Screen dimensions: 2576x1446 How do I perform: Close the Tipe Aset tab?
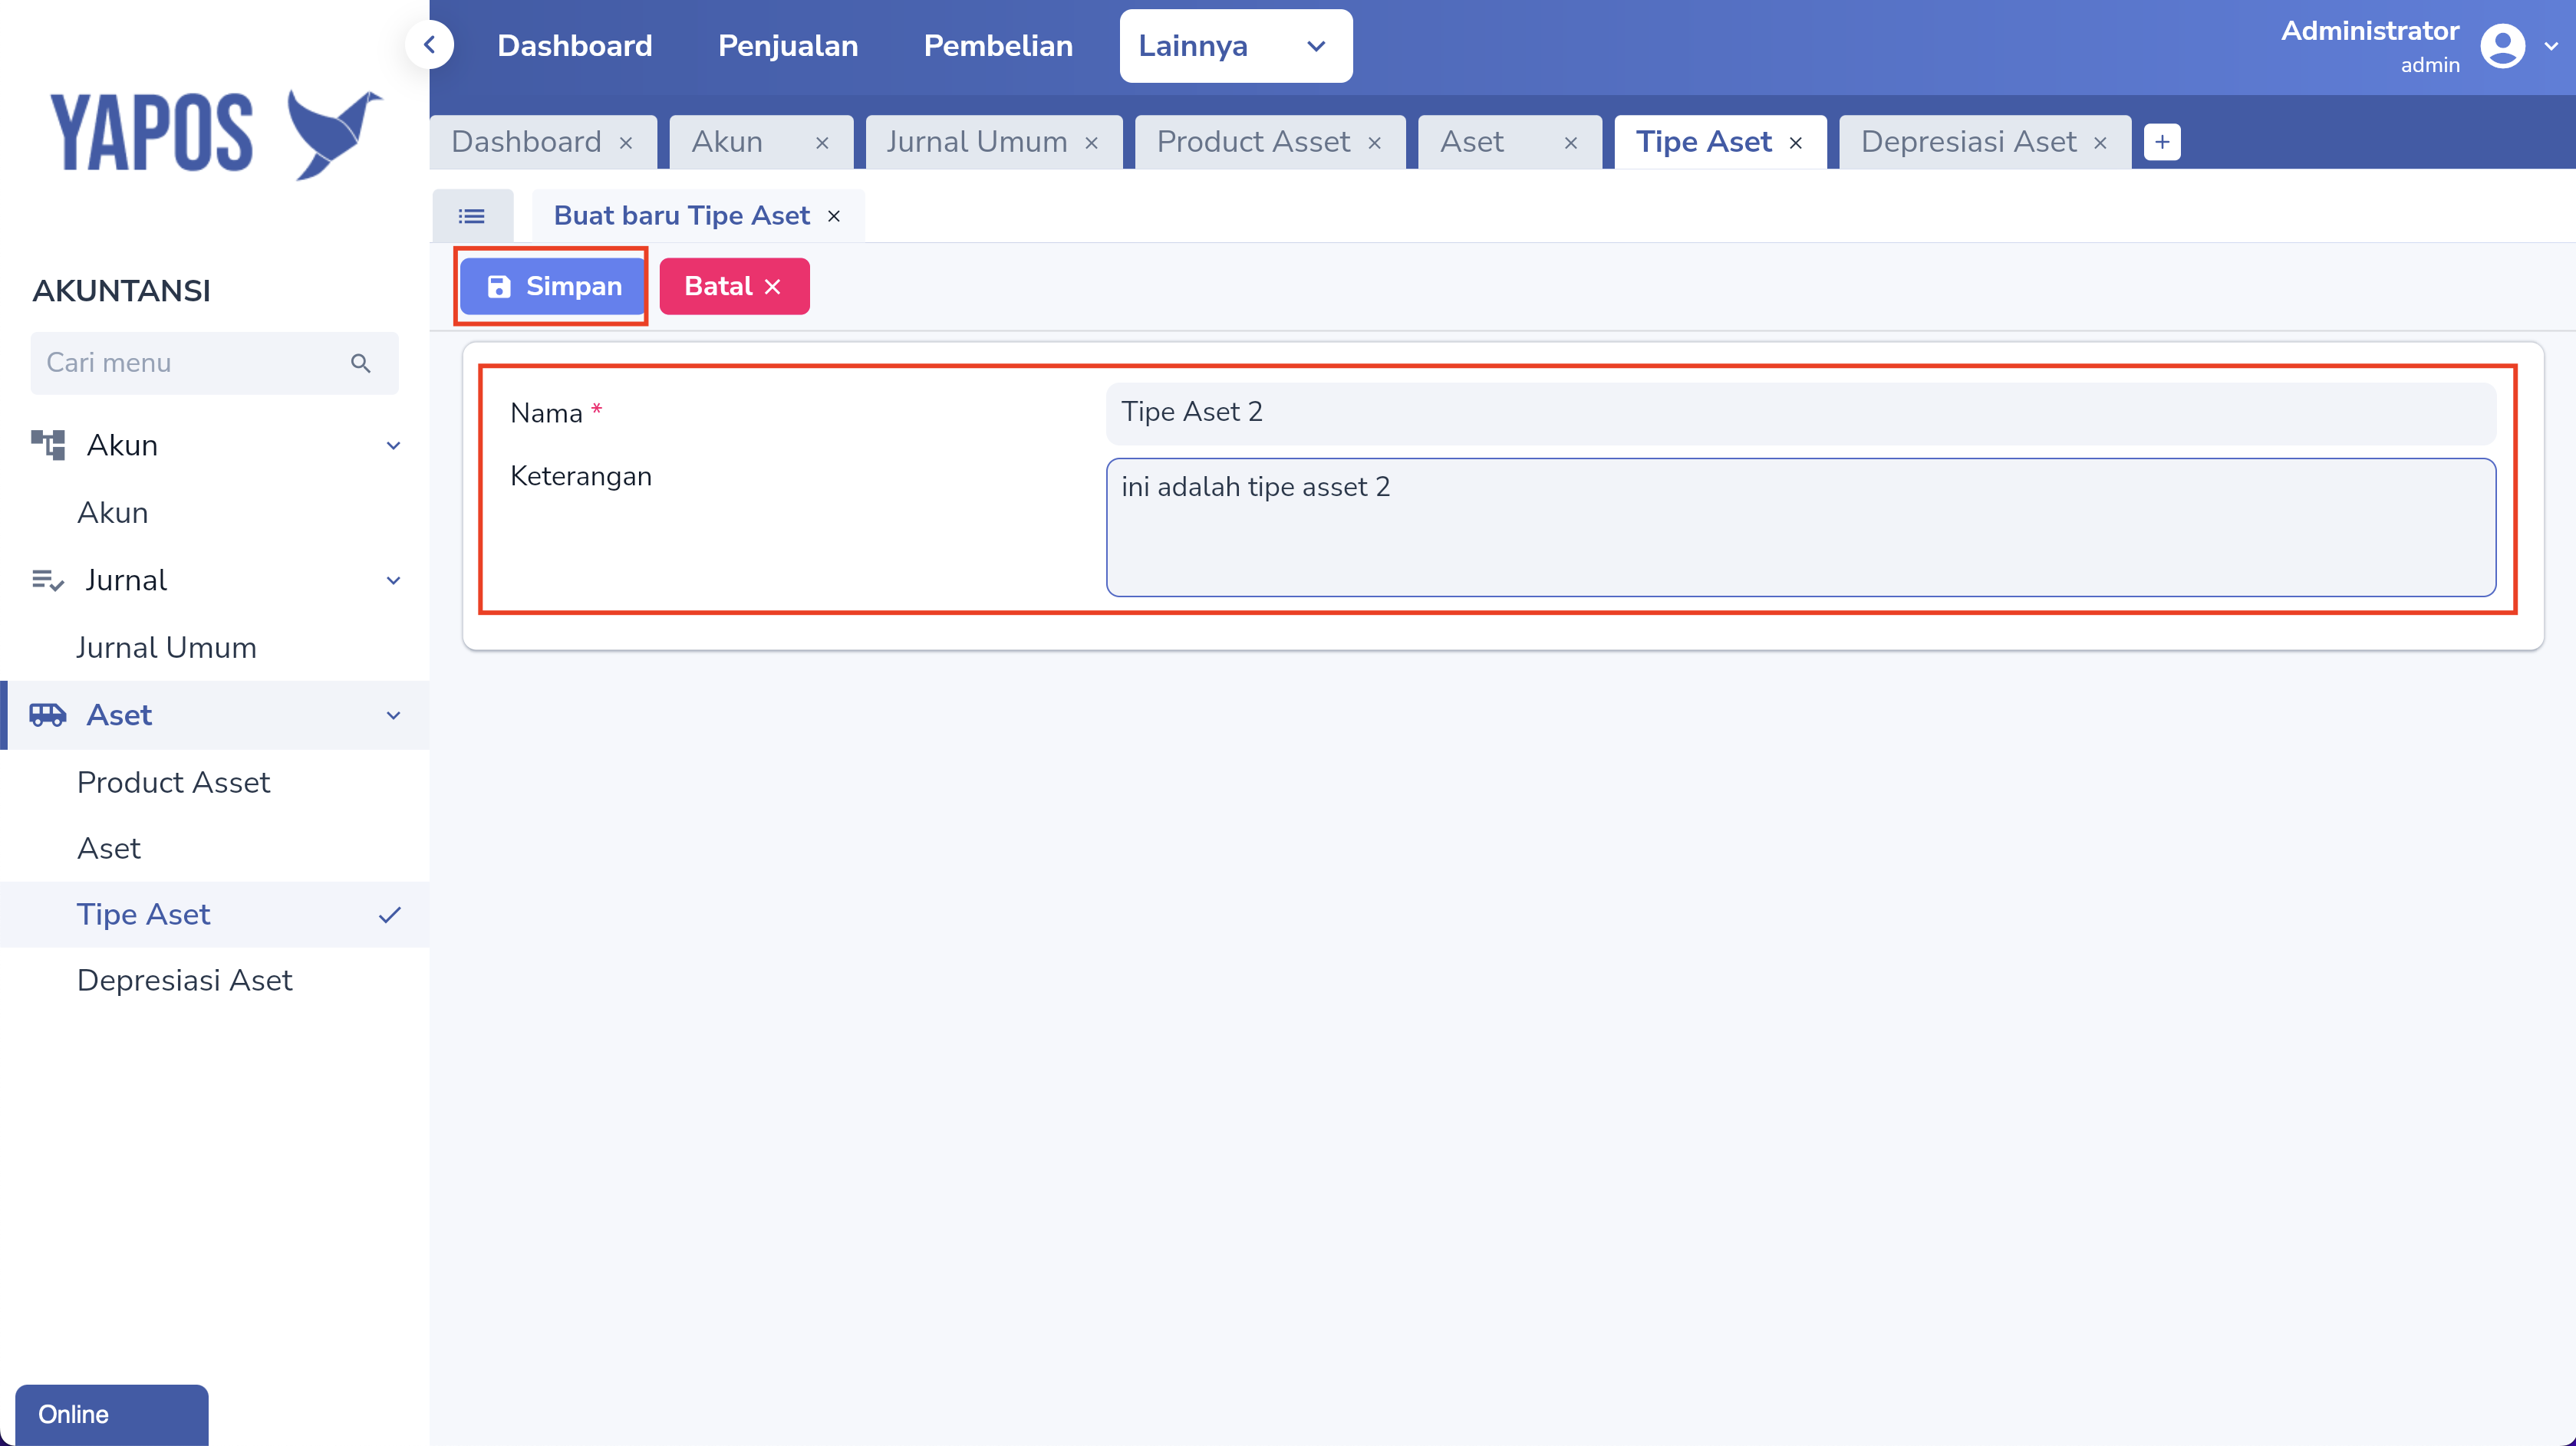tap(1796, 143)
